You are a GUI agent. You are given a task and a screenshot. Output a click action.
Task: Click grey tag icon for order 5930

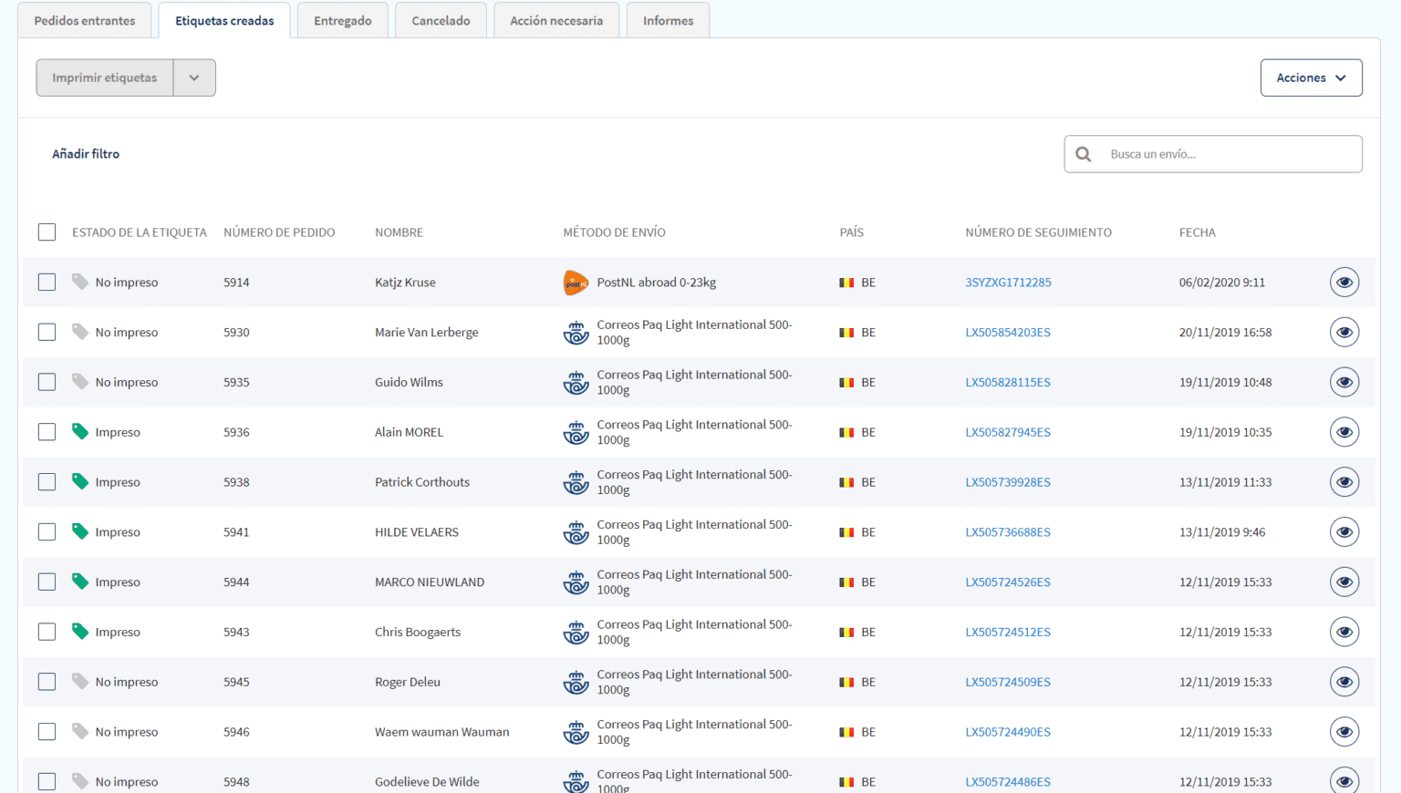pyautogui.click(x=80, y=332)
